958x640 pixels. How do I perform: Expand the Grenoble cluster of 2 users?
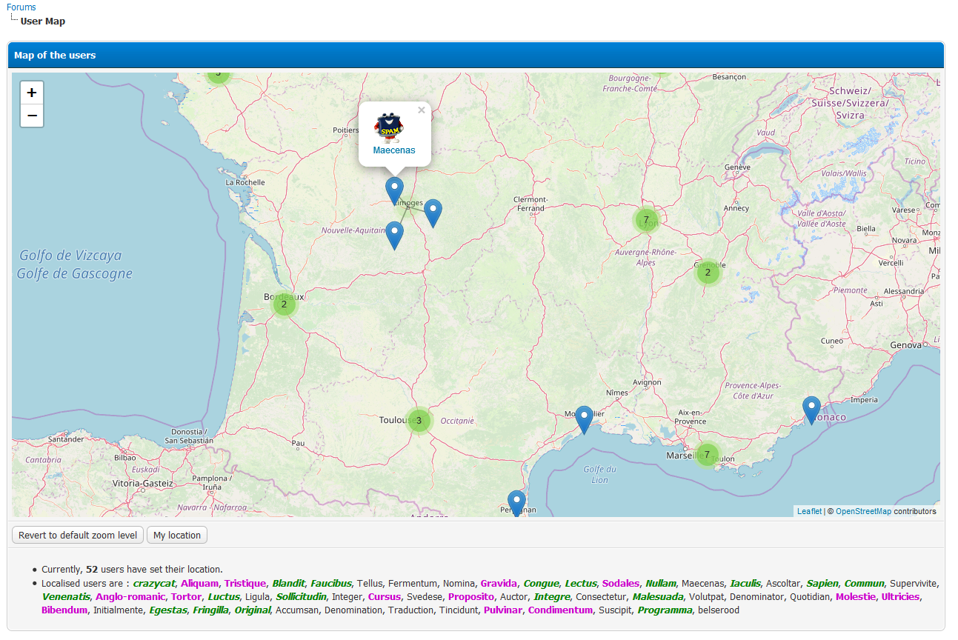tap(708, 273)
